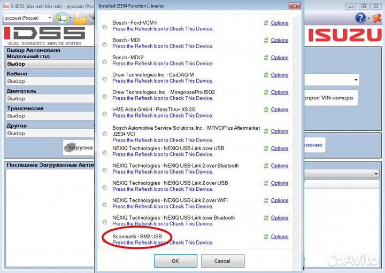The height and width of the screenshot is (273, 385).
Task: Refresh the Bosch - MDI 2 device
Action: tap(266, 58)
